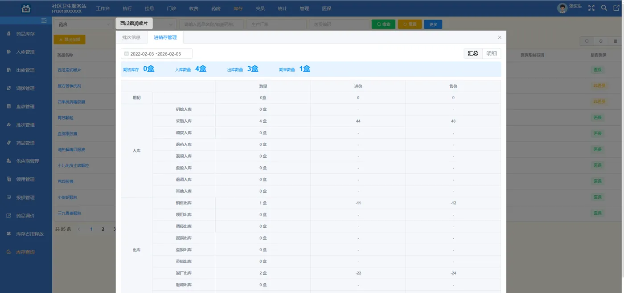
Task: Switch to the 批次信息 tab
Action: click(131, 37)
